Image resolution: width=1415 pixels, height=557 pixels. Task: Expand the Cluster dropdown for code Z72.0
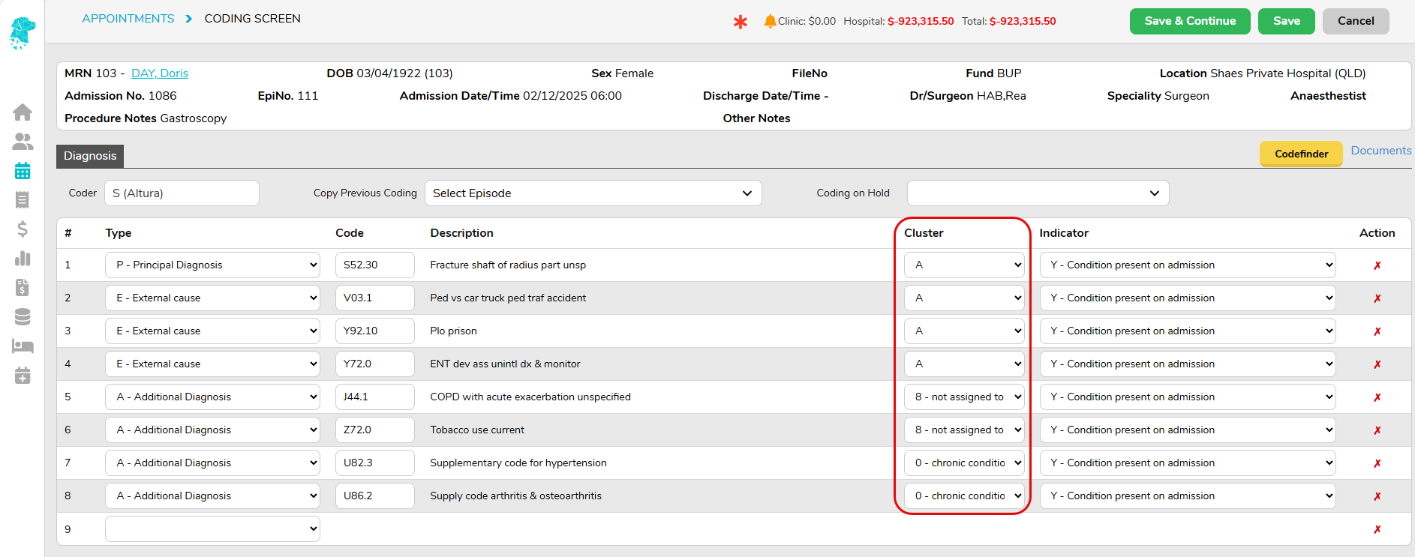[964, 430]
